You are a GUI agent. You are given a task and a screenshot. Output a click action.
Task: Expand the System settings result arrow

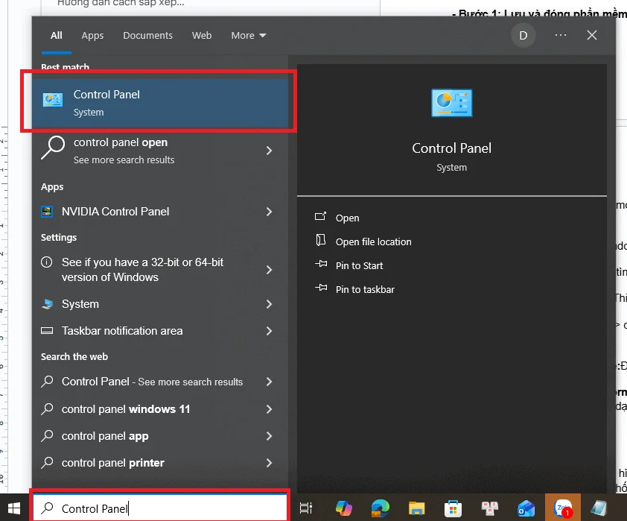click(269, 304)
